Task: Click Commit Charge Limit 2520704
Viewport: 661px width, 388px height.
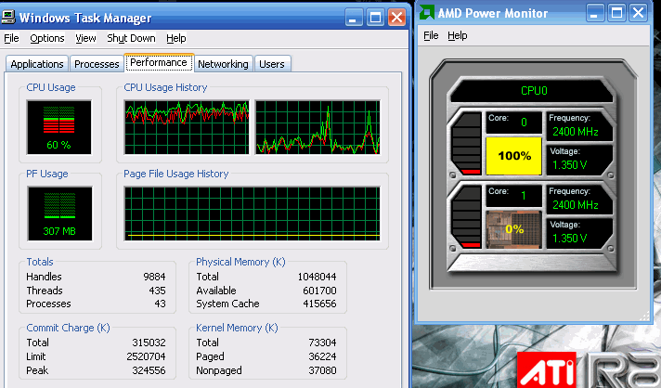Action: coord(146,356)
